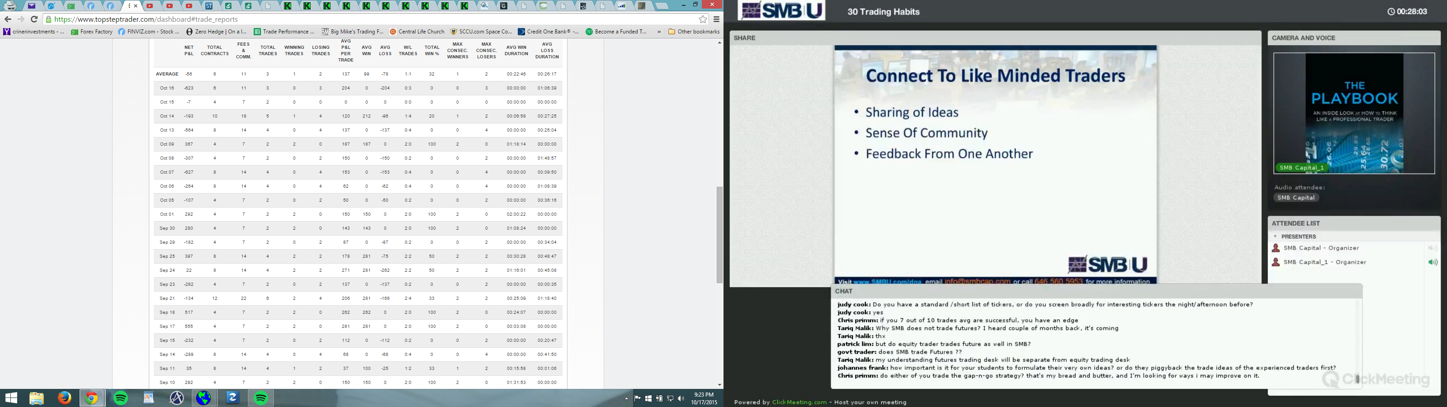
Task: Click the NET P&L column header
Action: (x=189, y=51)
